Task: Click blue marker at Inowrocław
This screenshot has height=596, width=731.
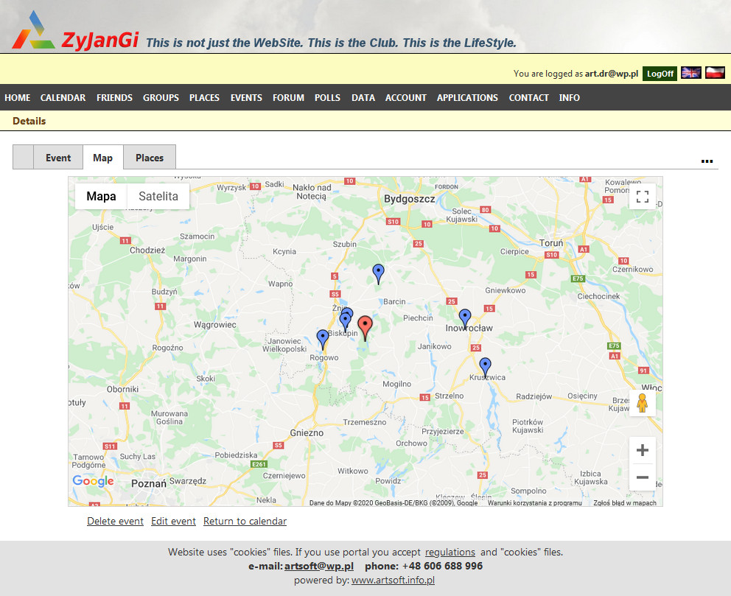Action: [465, 318]
